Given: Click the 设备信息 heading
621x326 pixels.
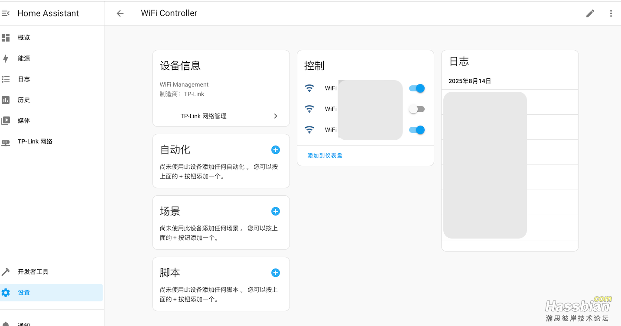Looking at the screenshot, I should [180, 66].
